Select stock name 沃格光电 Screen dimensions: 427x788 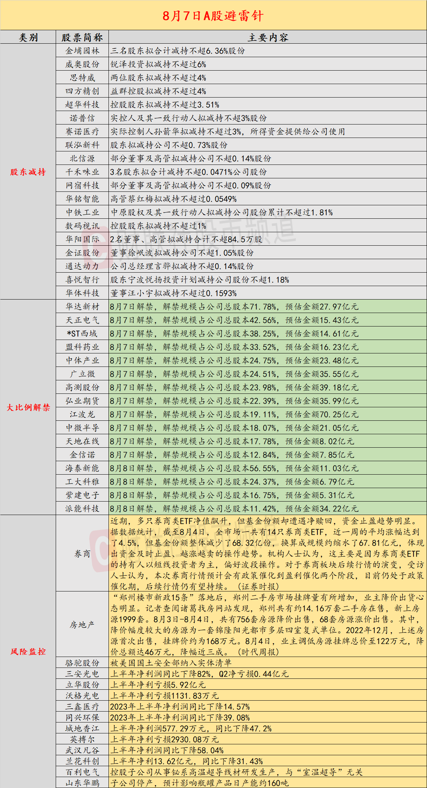(x=82, y=696)
